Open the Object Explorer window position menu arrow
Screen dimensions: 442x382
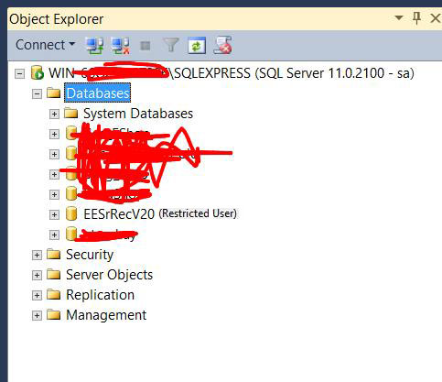(x=399, y=18)
